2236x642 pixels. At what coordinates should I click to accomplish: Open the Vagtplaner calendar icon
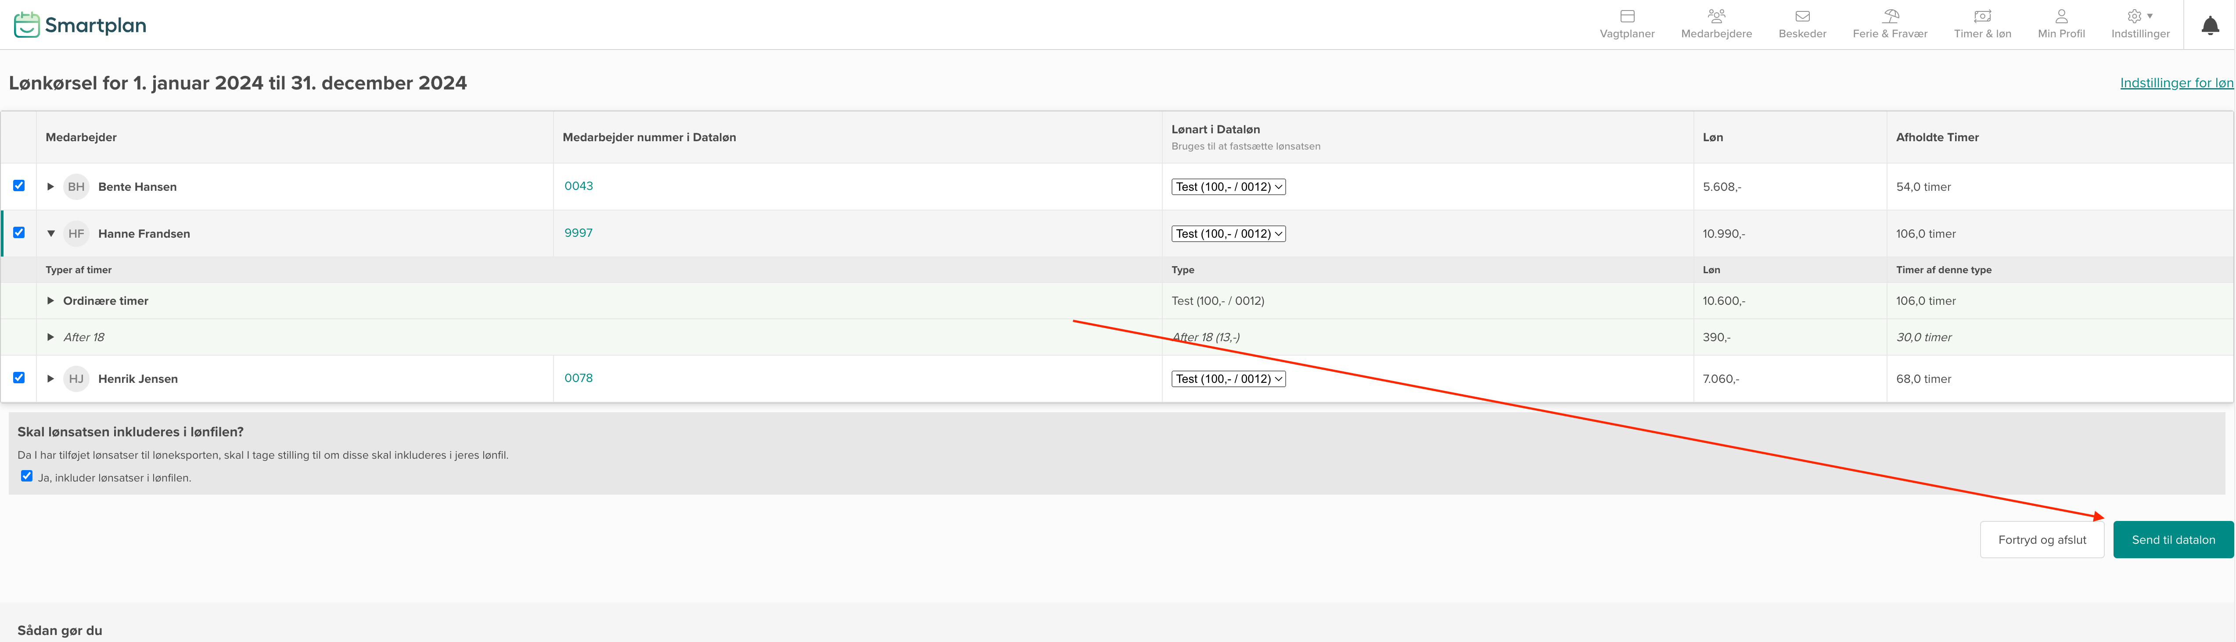(1627, 17)
